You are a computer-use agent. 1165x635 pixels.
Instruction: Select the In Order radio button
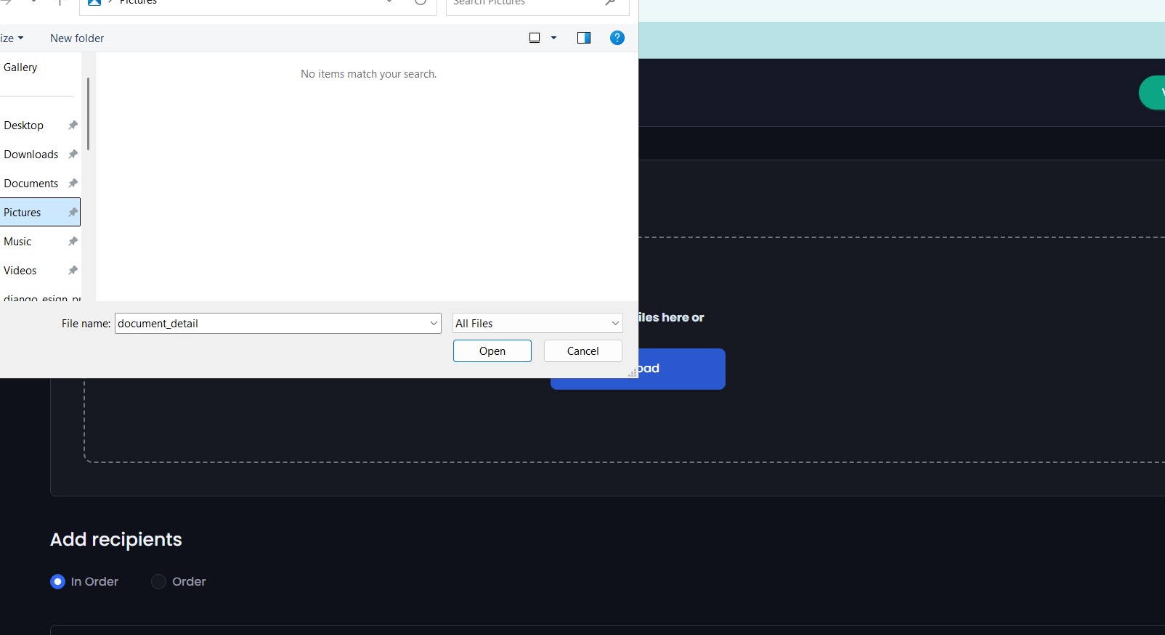pos(58,581)
